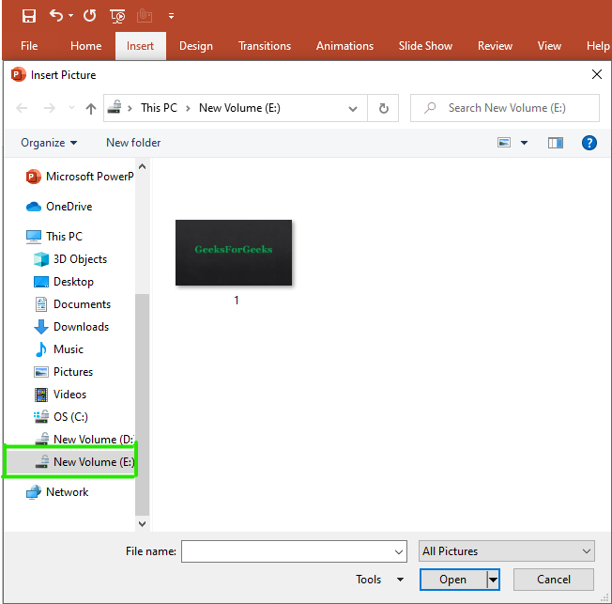Close the Insert Picture dialog
The width and height of the screenshot is (612, 604).
596,74
